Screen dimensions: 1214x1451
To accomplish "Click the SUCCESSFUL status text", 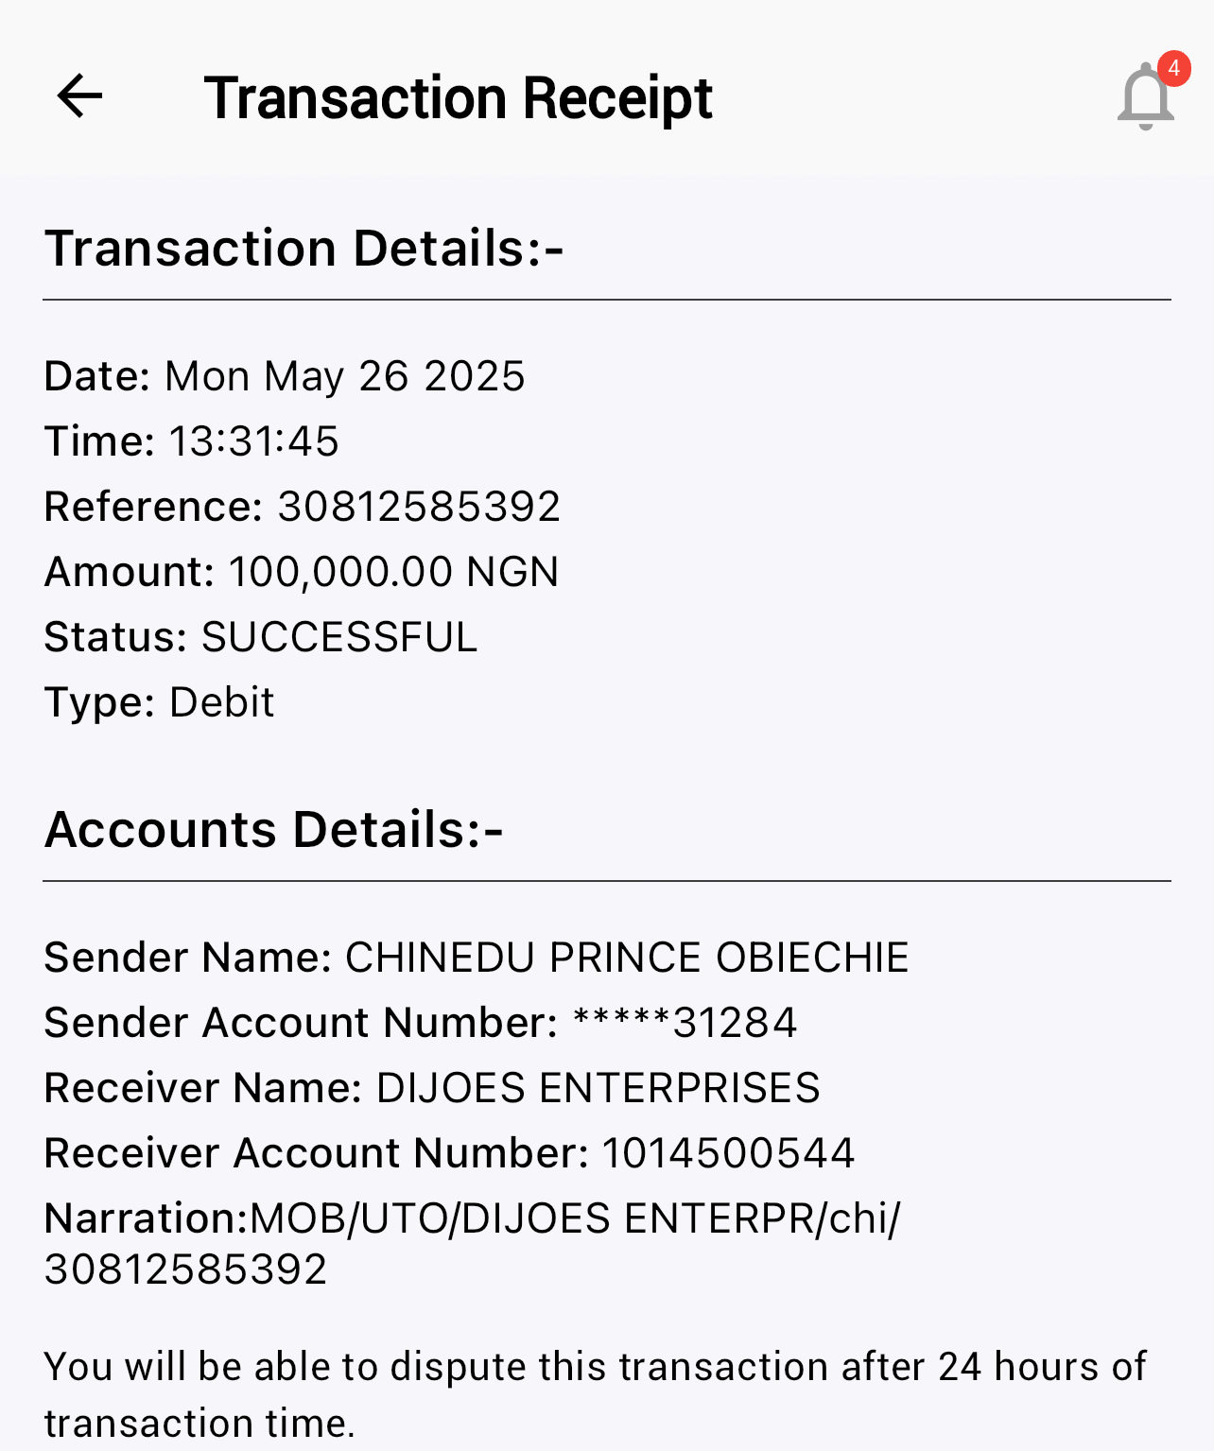I will coord(339,637).
